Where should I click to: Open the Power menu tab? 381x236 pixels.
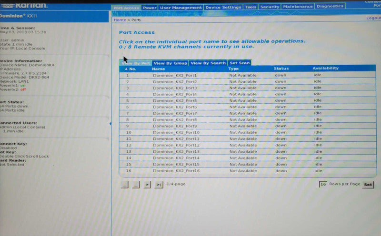click(x=150, y=8)
